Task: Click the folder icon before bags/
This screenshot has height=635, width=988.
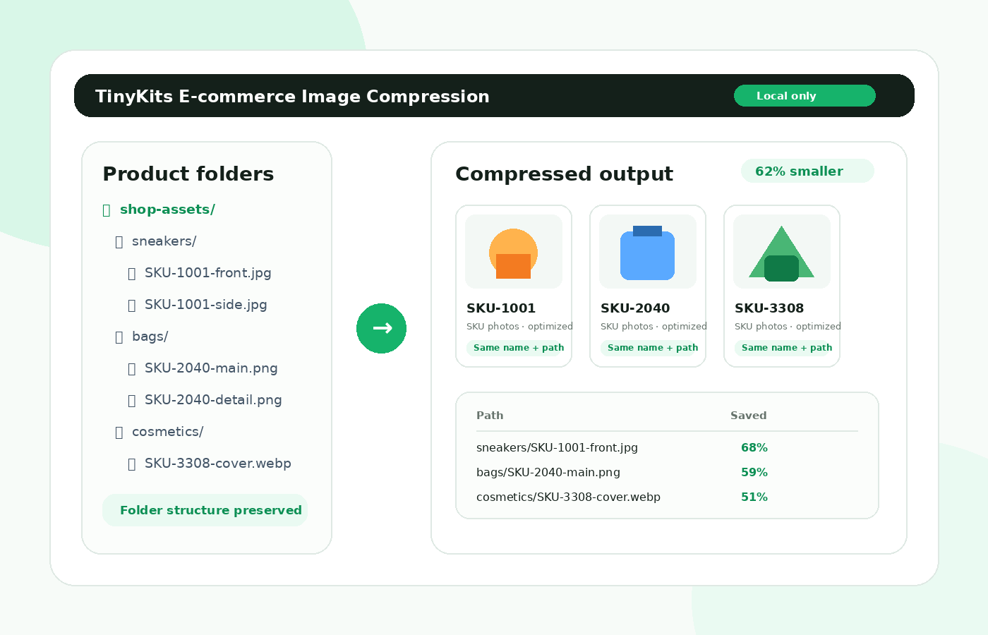Action: 119,337
